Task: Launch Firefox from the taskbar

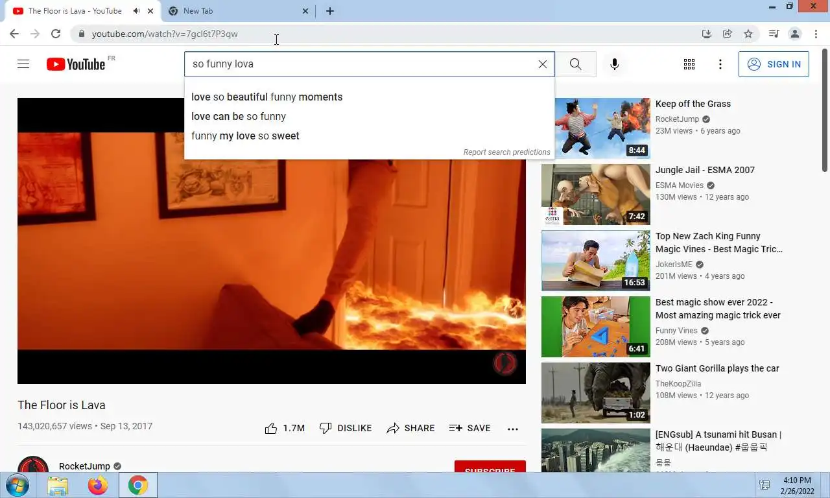Action: pyautogui.click(x=98, y=485)
